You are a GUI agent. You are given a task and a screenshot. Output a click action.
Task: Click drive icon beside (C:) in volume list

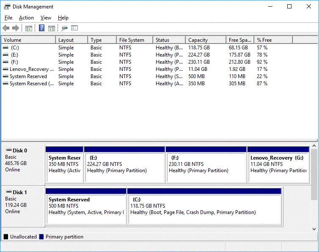(5, 48)
